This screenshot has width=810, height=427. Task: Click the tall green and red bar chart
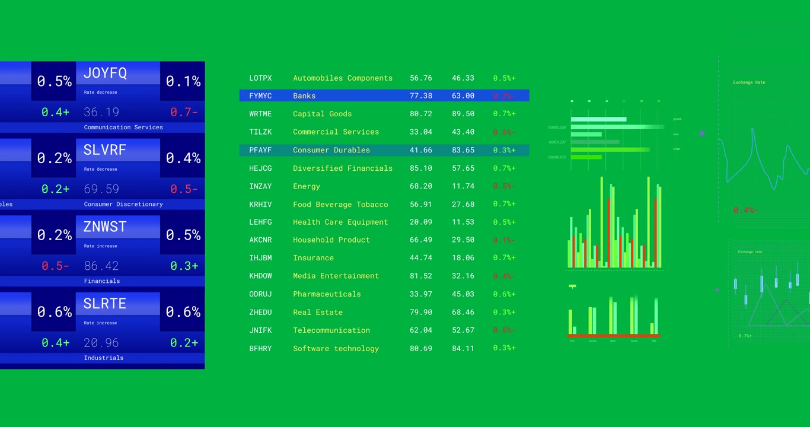pyautogui.click(x=614, y=222)
